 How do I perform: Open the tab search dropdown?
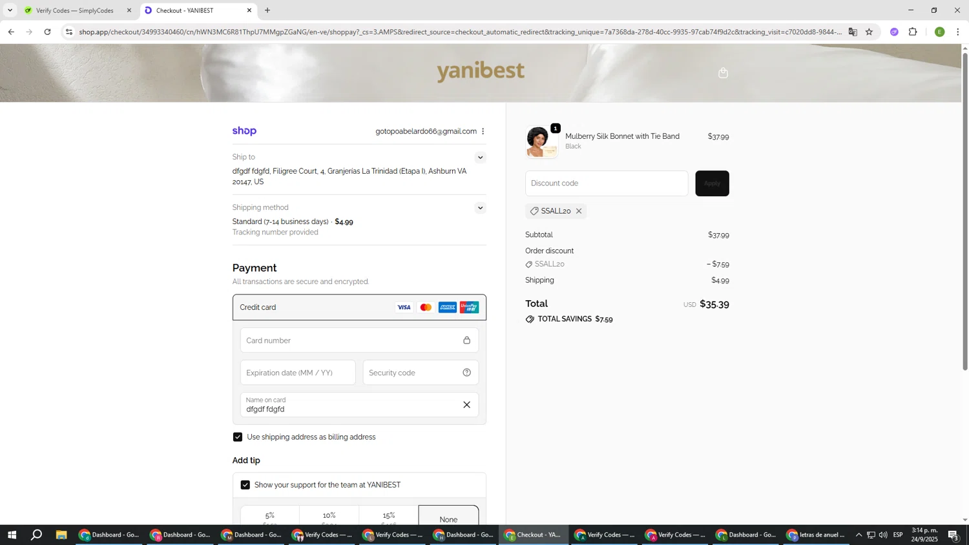pyautogui.click(x=10, y=10)
